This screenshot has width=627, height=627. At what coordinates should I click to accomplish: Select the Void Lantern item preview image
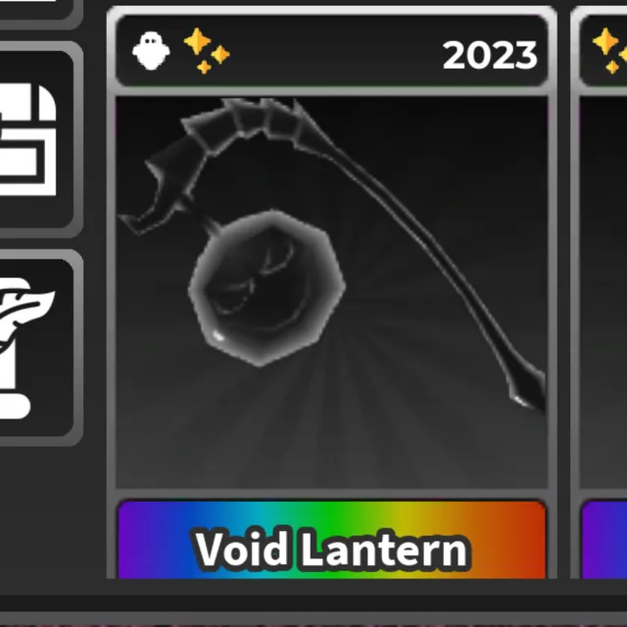pos(331,292)
